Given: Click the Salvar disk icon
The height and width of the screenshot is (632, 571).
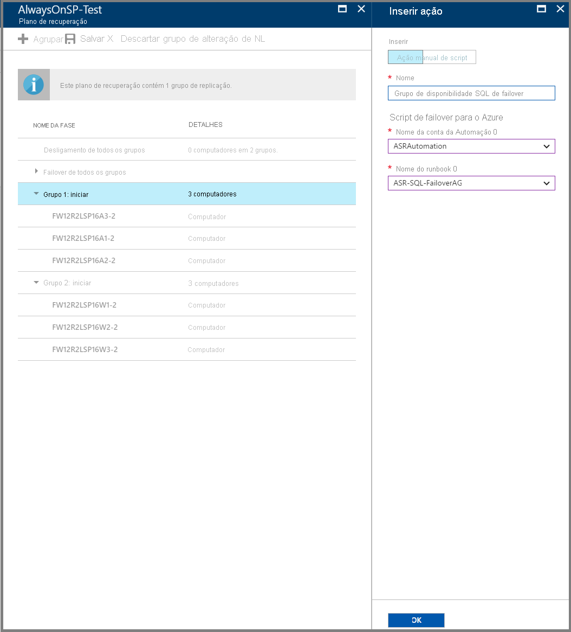Looking at the screenshot, I should coord(69,39).
